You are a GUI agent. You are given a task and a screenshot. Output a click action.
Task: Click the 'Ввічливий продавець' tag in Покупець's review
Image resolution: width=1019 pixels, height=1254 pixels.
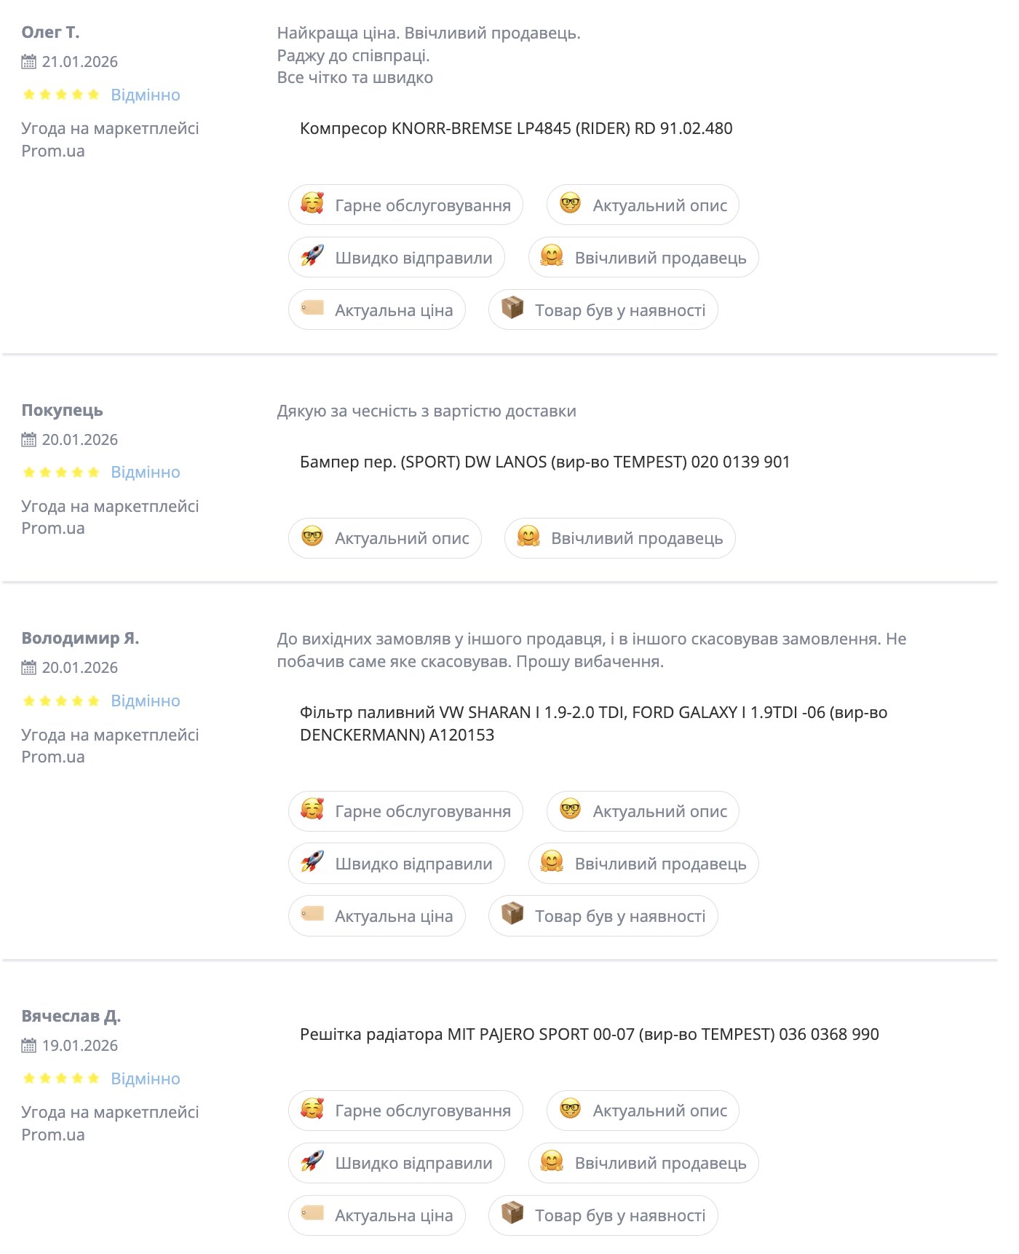click(619, 539)
